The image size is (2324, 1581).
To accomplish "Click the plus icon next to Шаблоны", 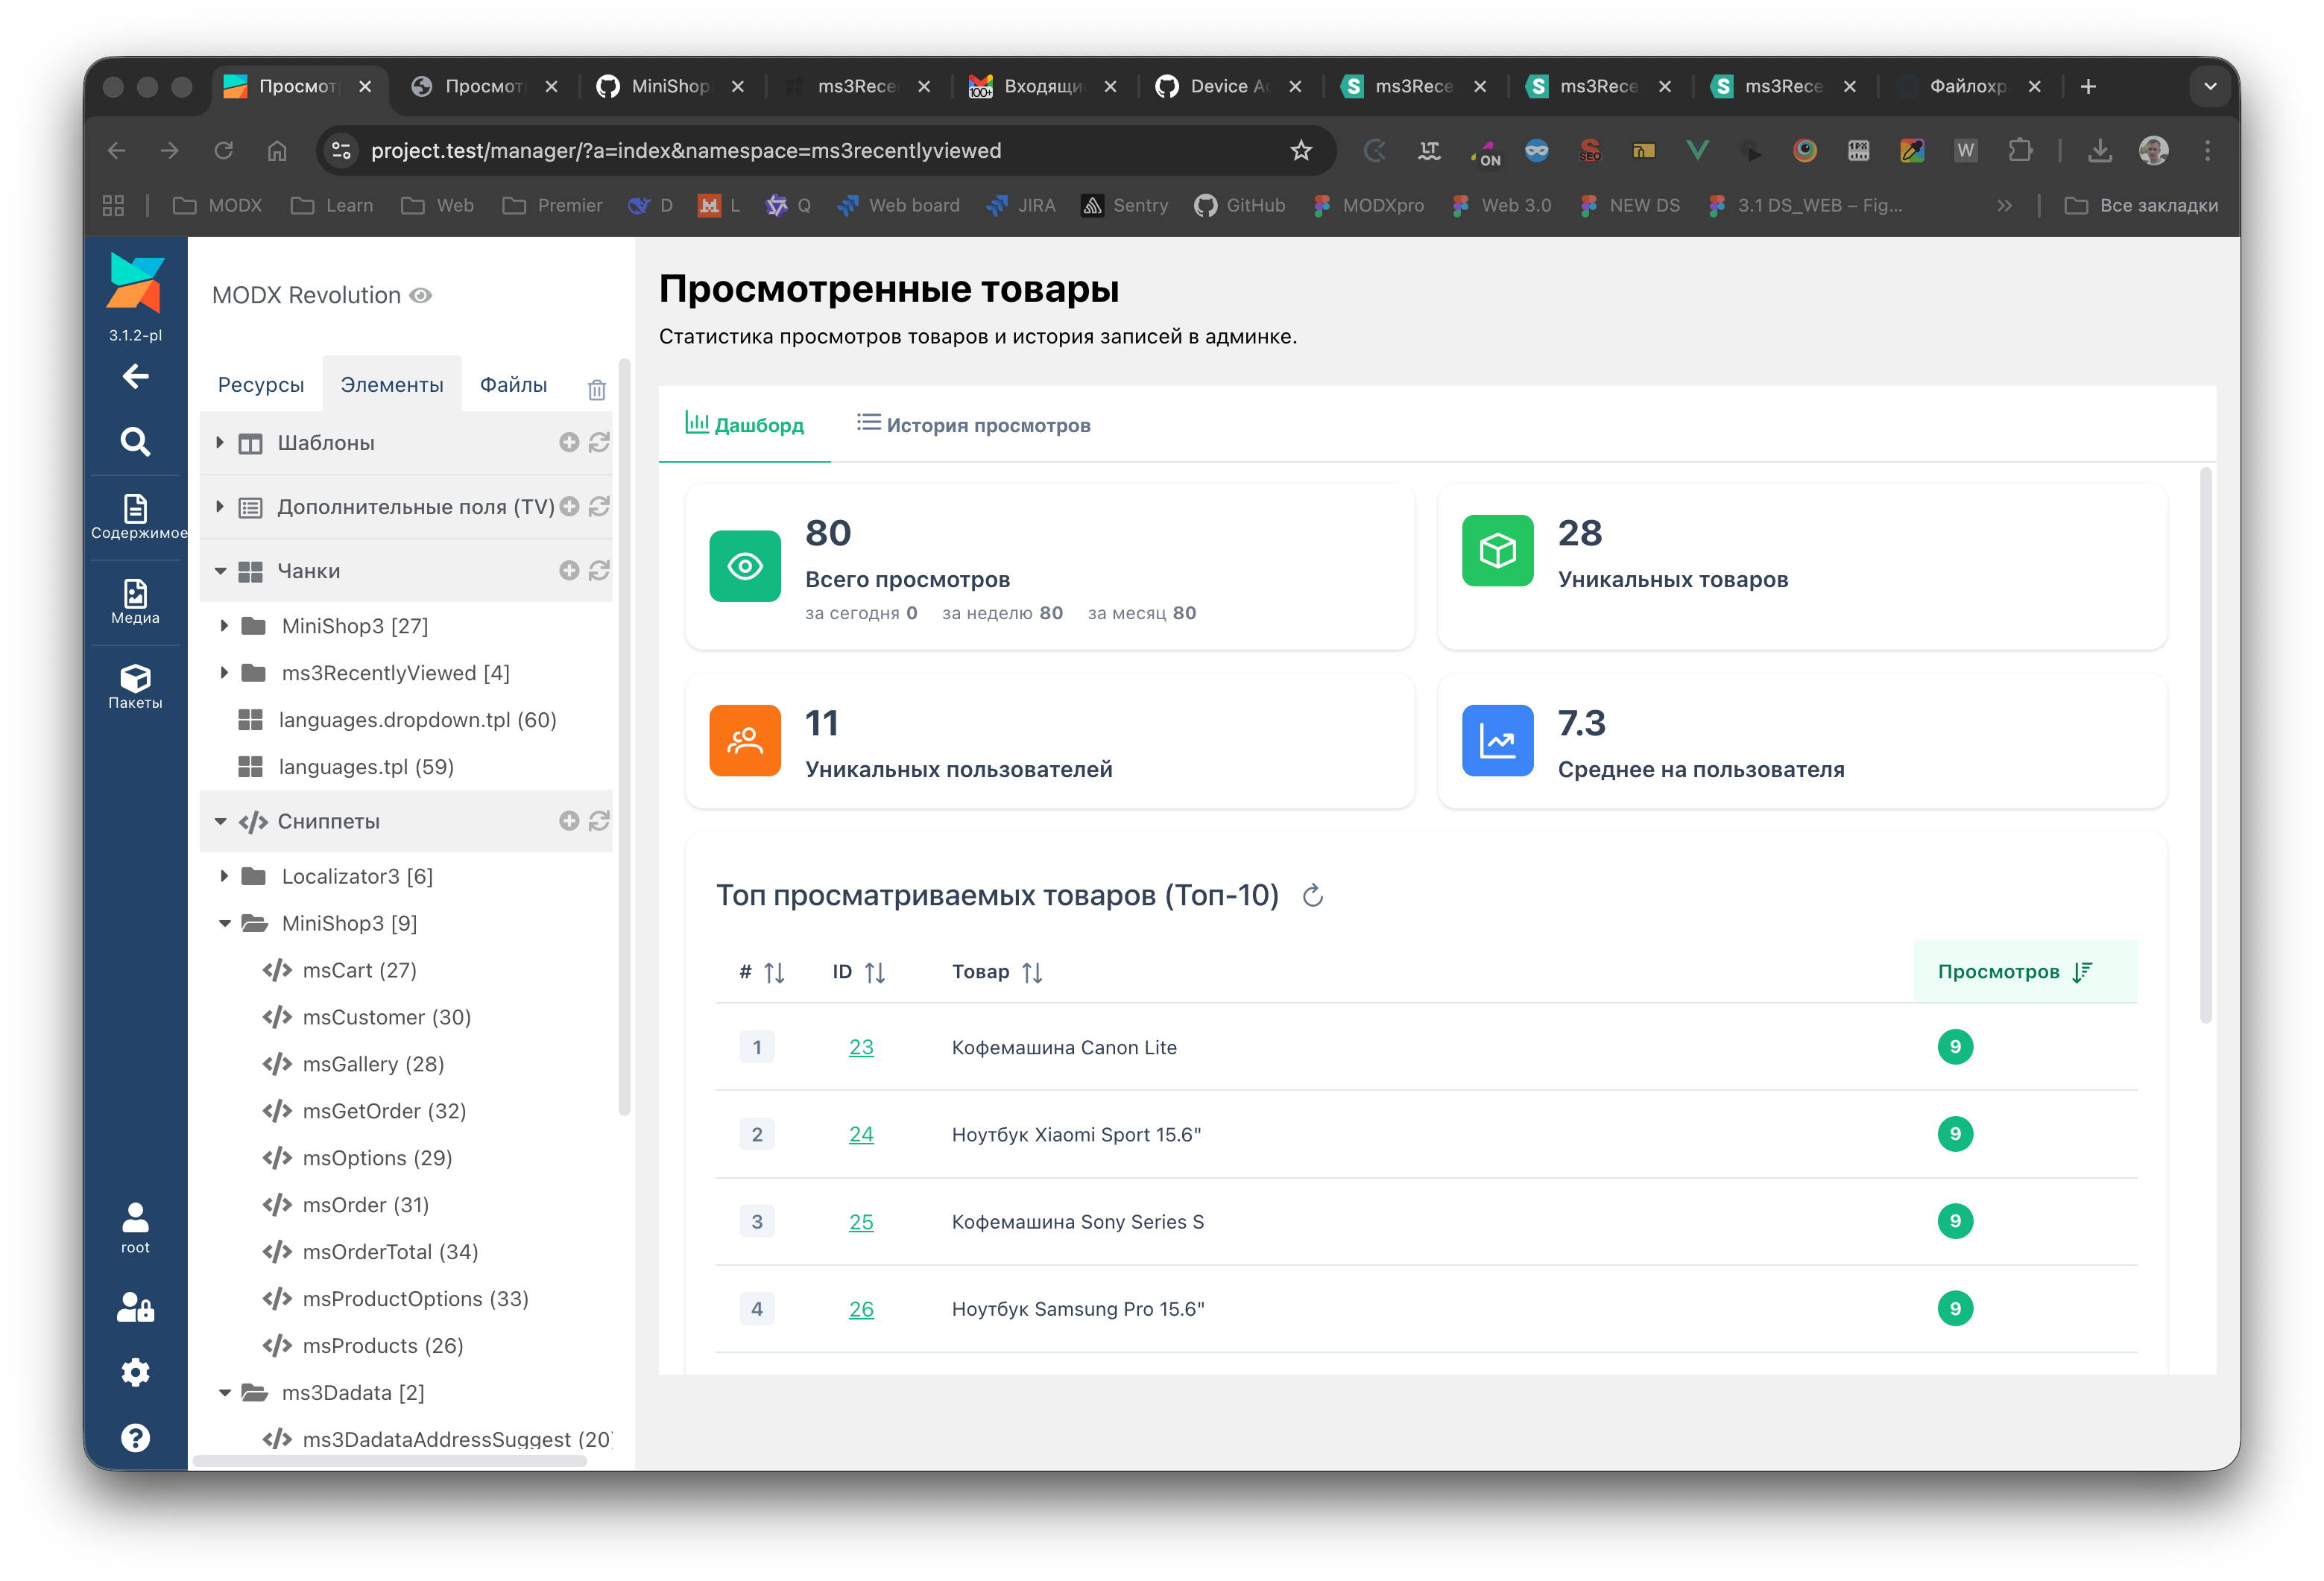I will click(x=569, y=443).
